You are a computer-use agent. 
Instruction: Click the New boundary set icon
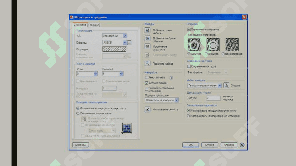pos(226,85)
